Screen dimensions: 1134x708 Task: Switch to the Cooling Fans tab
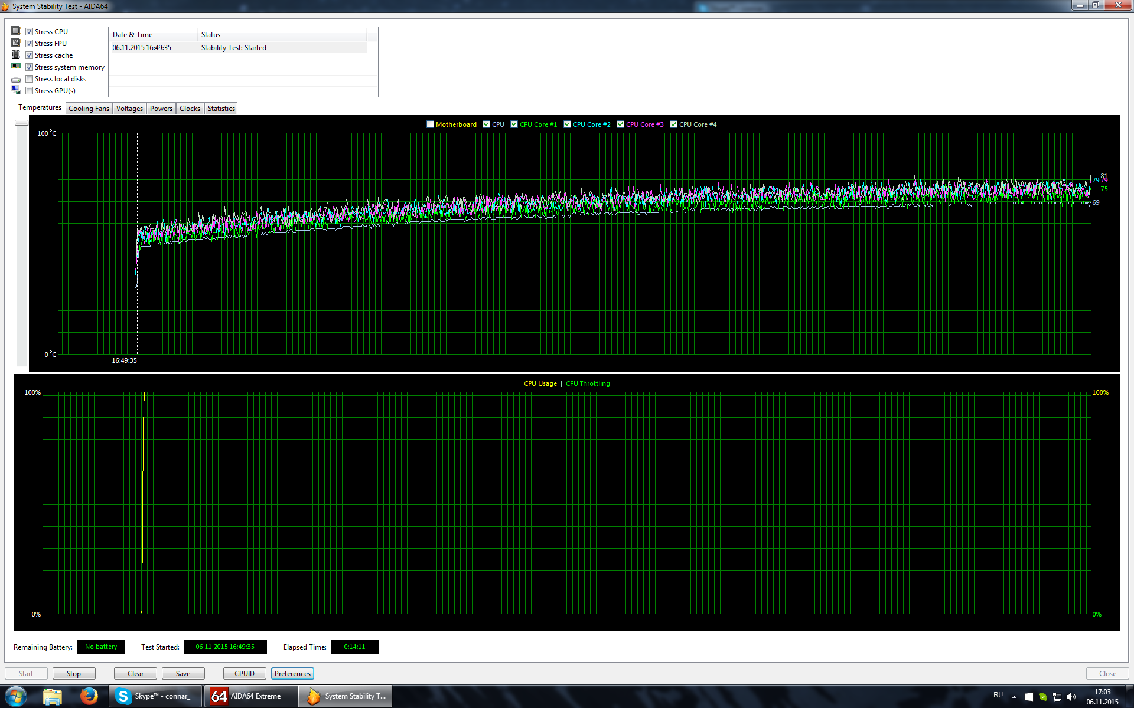[x=89, y=109]
